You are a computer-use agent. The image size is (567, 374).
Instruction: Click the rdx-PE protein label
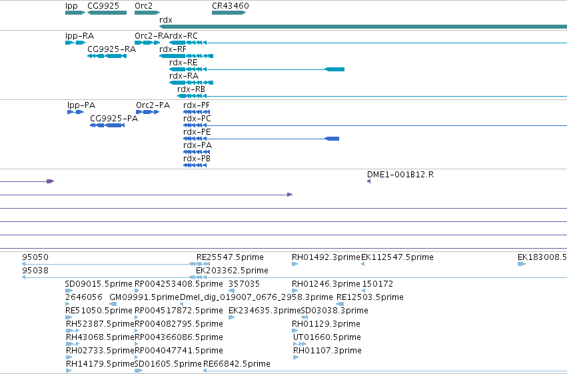[197, 132]
